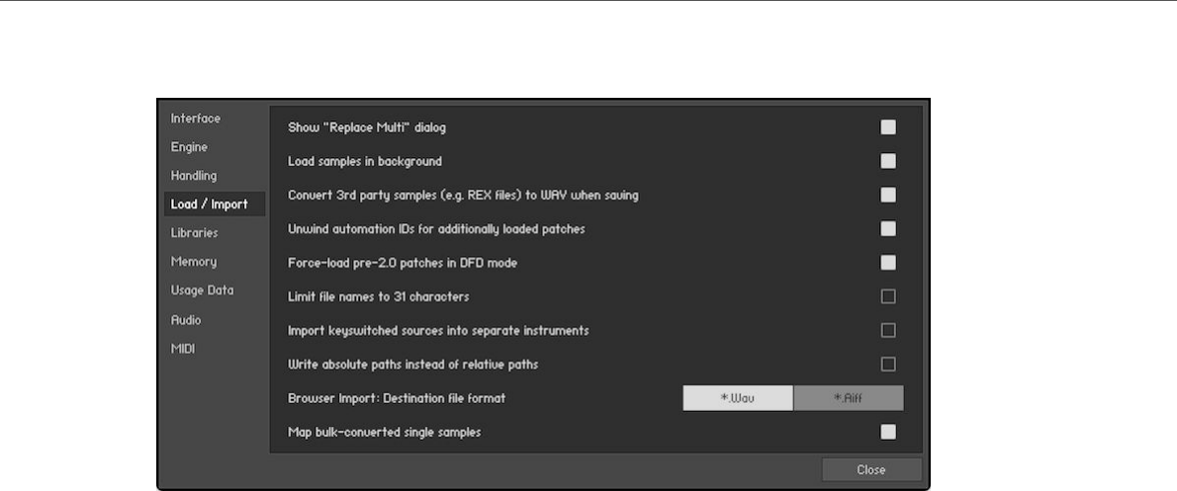Open the Libraries tab
1177x491 pixels.
coord(195,233)
